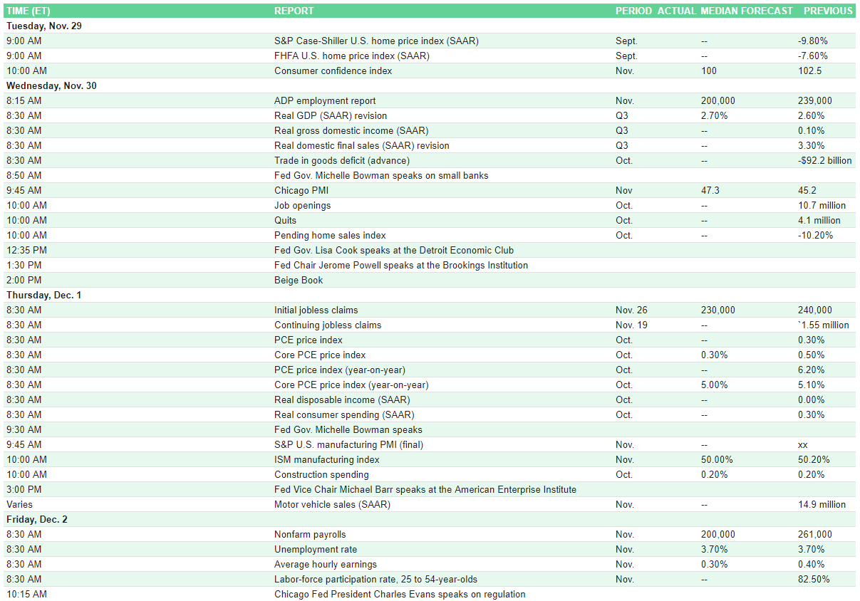Screen dimensions: 860x601
Task: Select the Consumer confidence index report
Action: (333, 70)
